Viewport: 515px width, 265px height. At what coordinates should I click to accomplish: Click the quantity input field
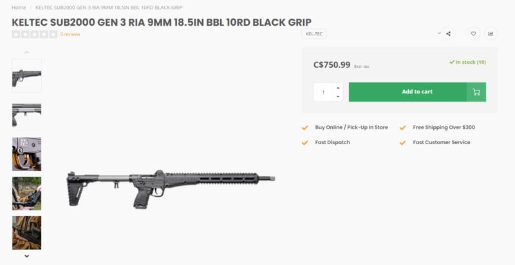[323, 92]
